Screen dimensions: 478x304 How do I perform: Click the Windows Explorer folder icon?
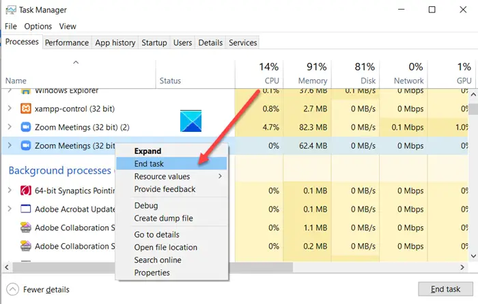point(26,91)
